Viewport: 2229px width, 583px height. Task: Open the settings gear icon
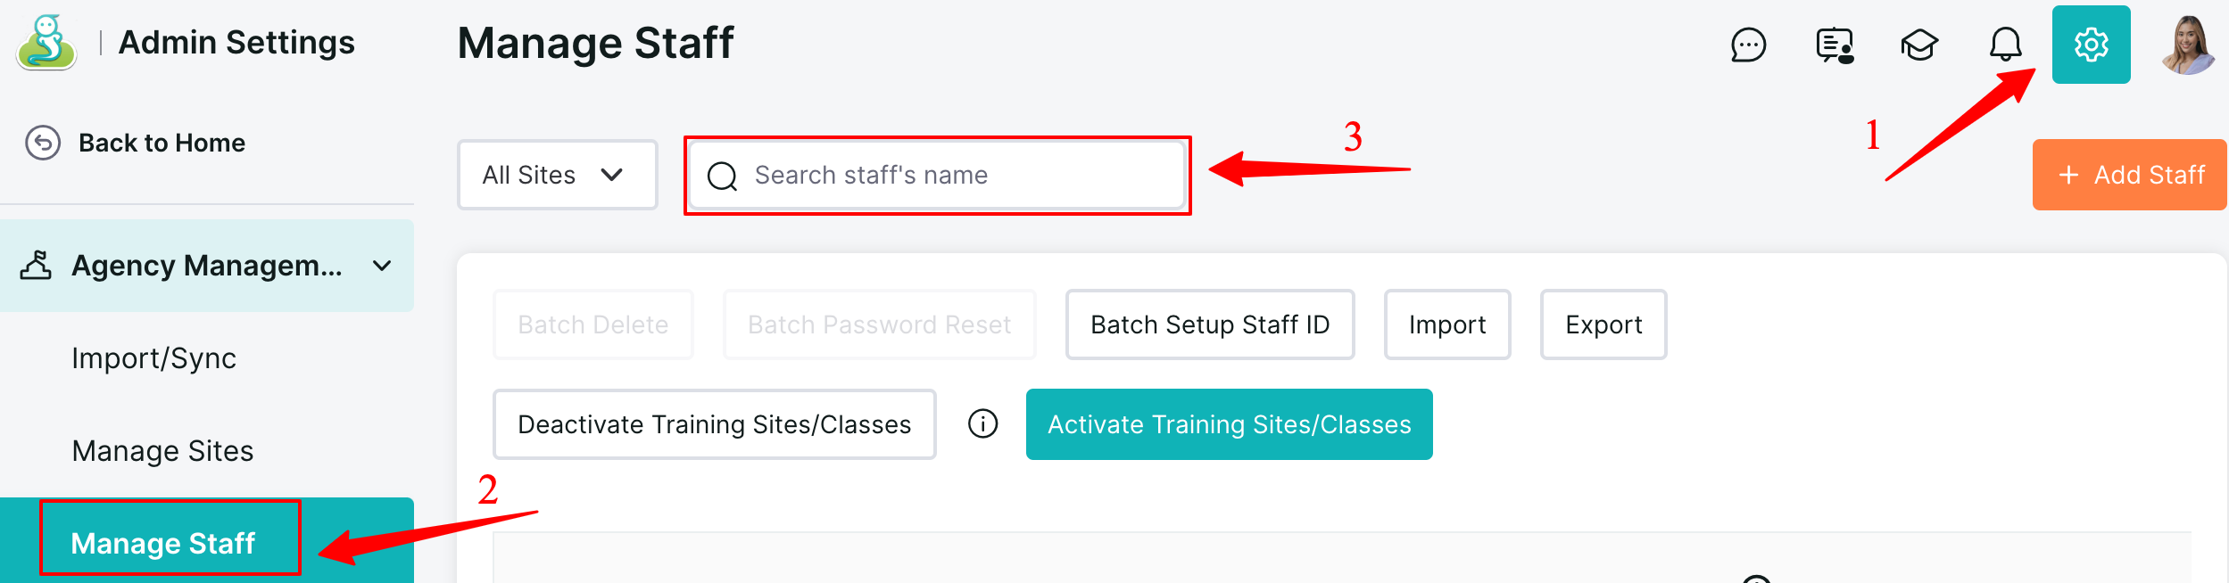click(2091, 45)
